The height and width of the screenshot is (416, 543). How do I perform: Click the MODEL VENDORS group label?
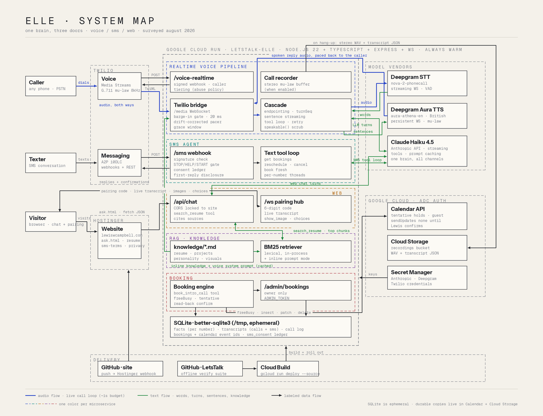click(x=390, y=67)
